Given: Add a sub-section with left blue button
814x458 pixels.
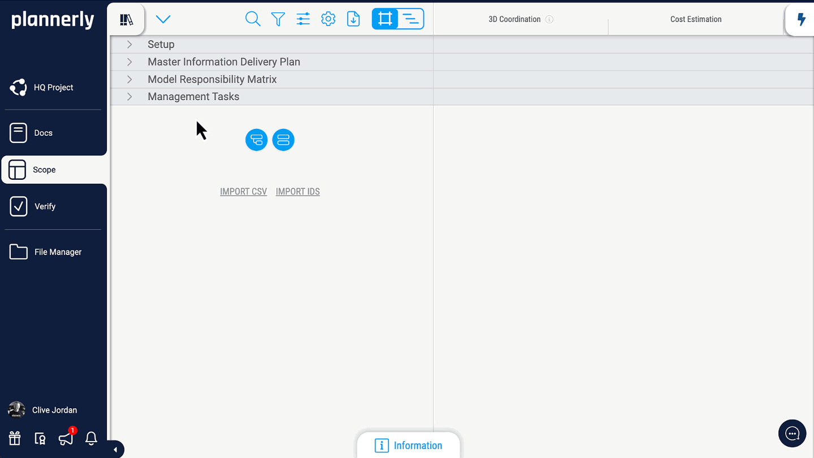Looking at the screenshot, I should coord(257,140).
